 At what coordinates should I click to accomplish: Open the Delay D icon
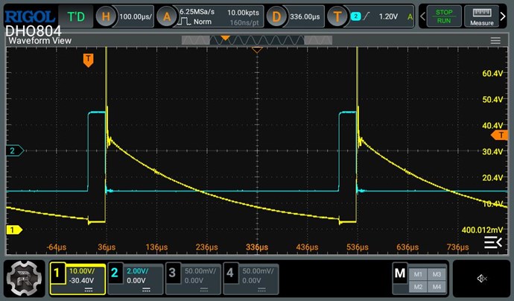click(276, 16)
